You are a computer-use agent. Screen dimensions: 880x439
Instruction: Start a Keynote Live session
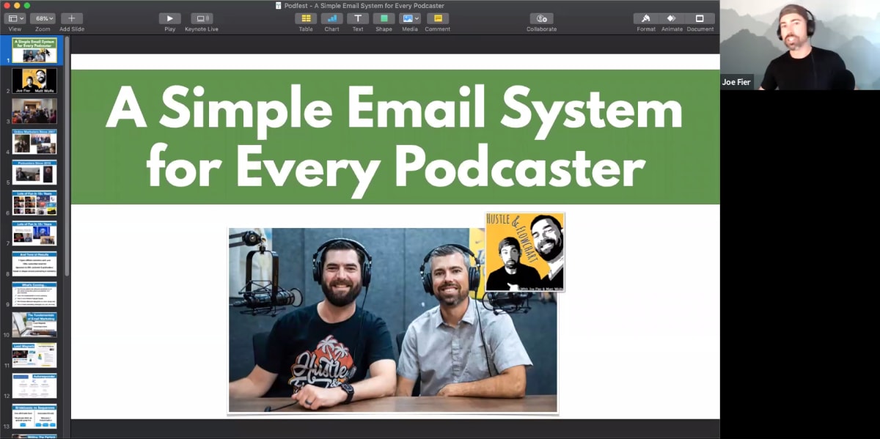[x=201, y=20]
